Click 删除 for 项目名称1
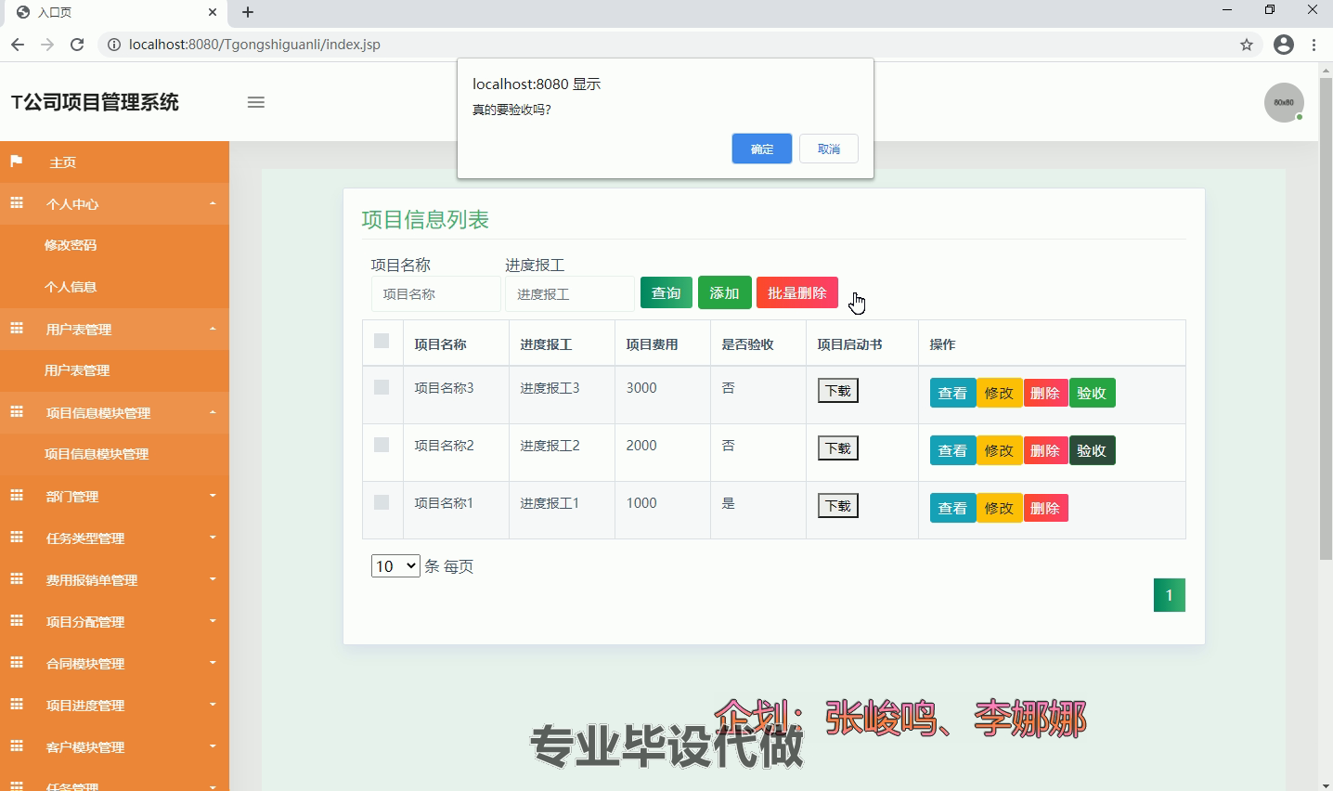This screenshot has width=1333, height=791. (x=1045, y=508)
